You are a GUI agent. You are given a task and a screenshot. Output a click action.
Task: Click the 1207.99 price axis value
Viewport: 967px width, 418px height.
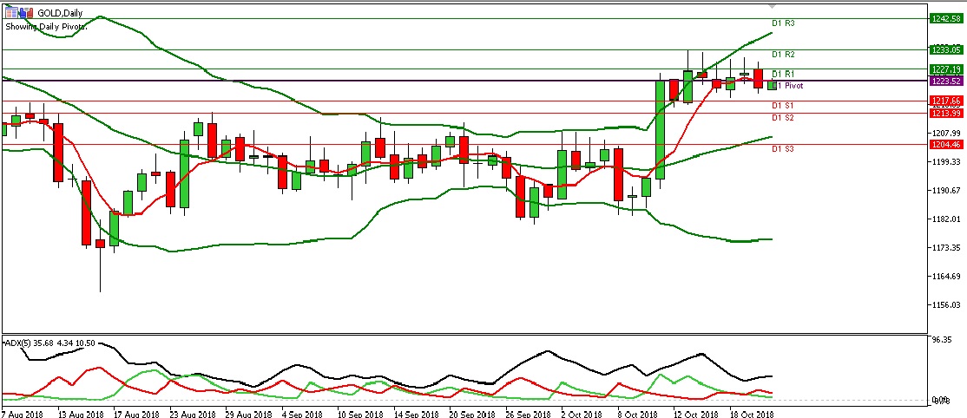click(x=947, y=134)
